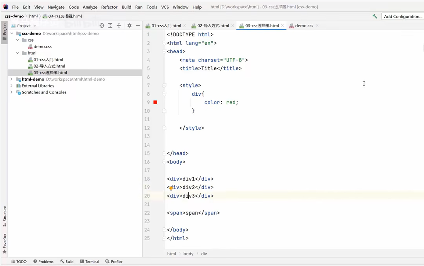
Task: Fold the head tag at line 3
Action: tap(164, 51)
